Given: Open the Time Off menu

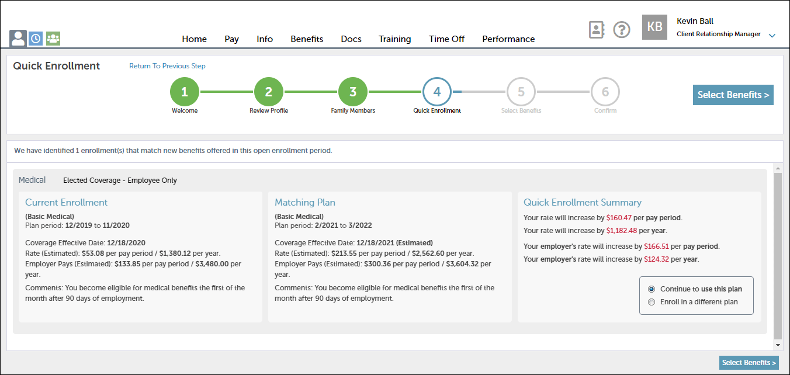Looking at the screenshot, I should click(446, 39).
